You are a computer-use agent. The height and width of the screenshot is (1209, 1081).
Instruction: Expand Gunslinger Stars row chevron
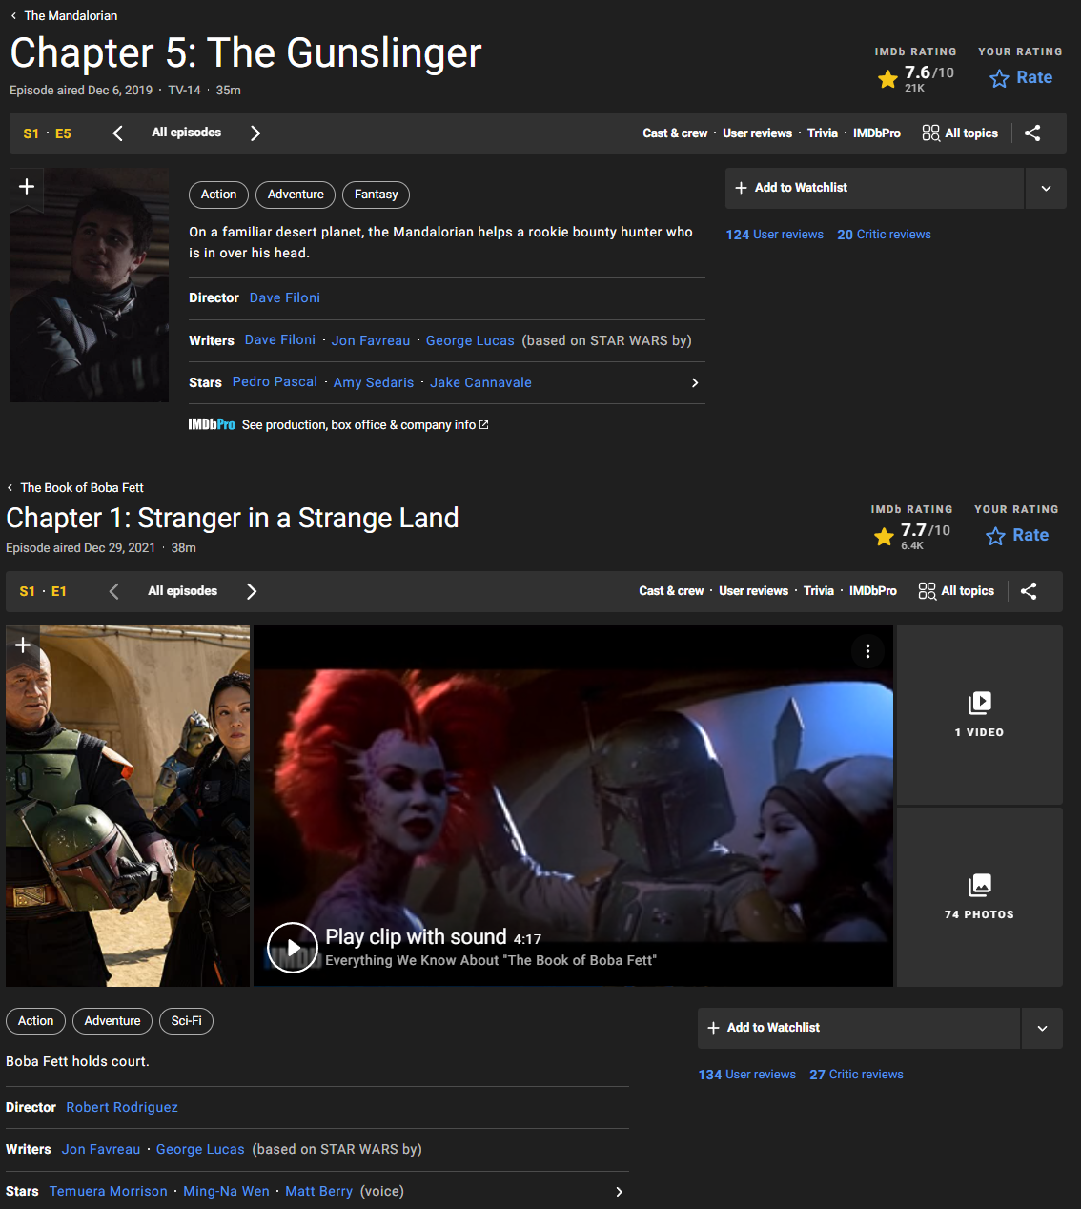coord(695,382)
